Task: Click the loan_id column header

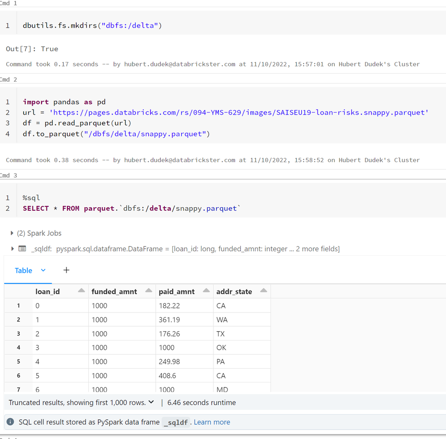Action: coord(48,291)
